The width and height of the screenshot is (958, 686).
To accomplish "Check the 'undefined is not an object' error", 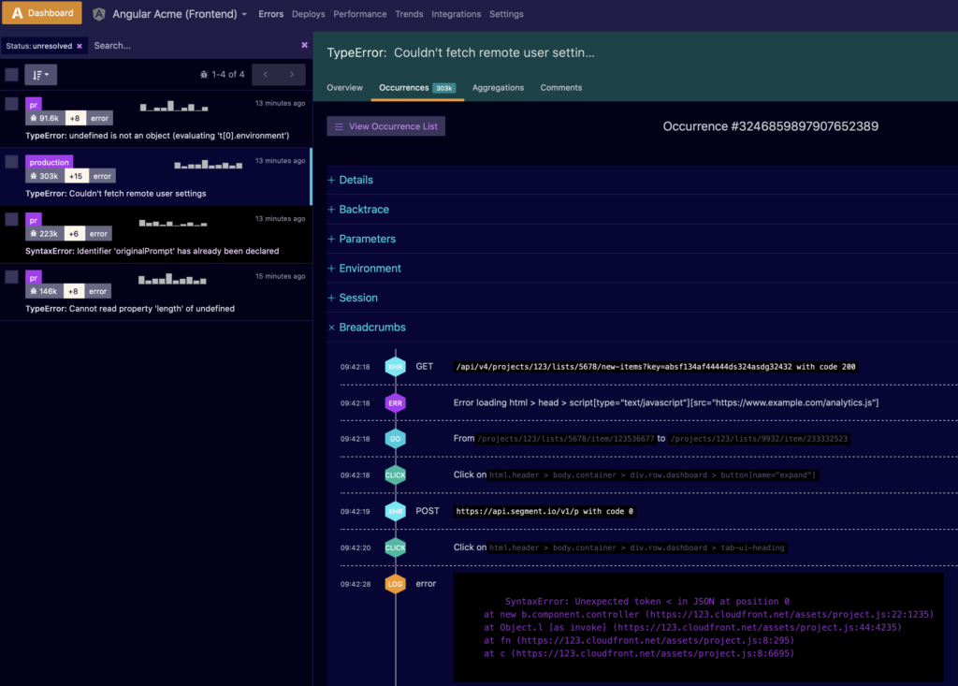I will coord(11,104).
